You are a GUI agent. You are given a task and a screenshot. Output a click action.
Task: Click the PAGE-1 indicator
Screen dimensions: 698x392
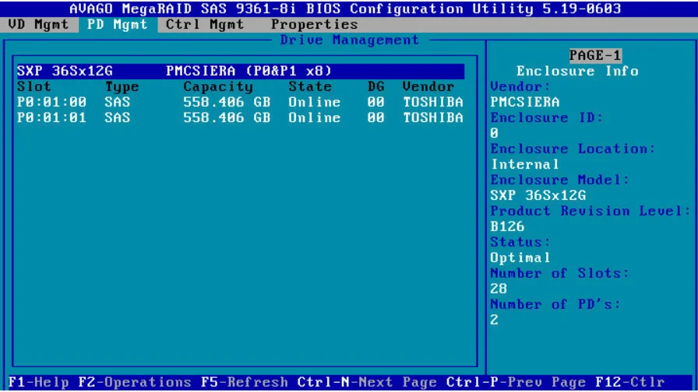click(595, 55)
